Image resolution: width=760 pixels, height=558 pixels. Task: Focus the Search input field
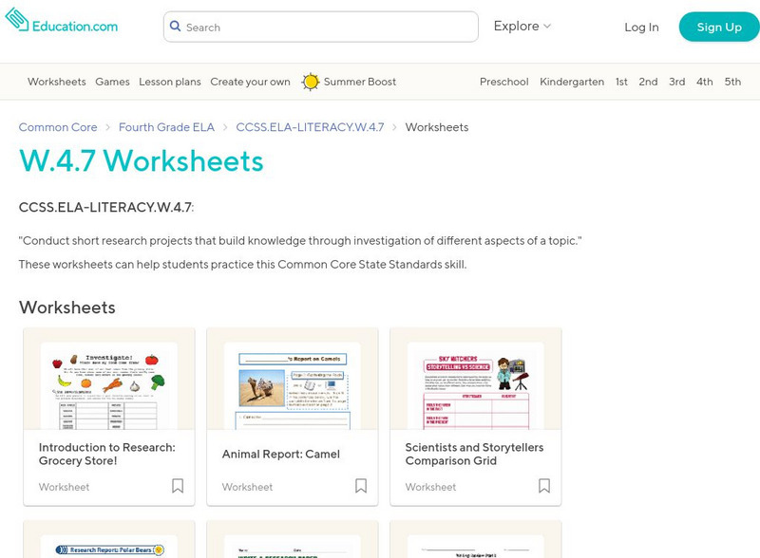(x=321, y=27)
